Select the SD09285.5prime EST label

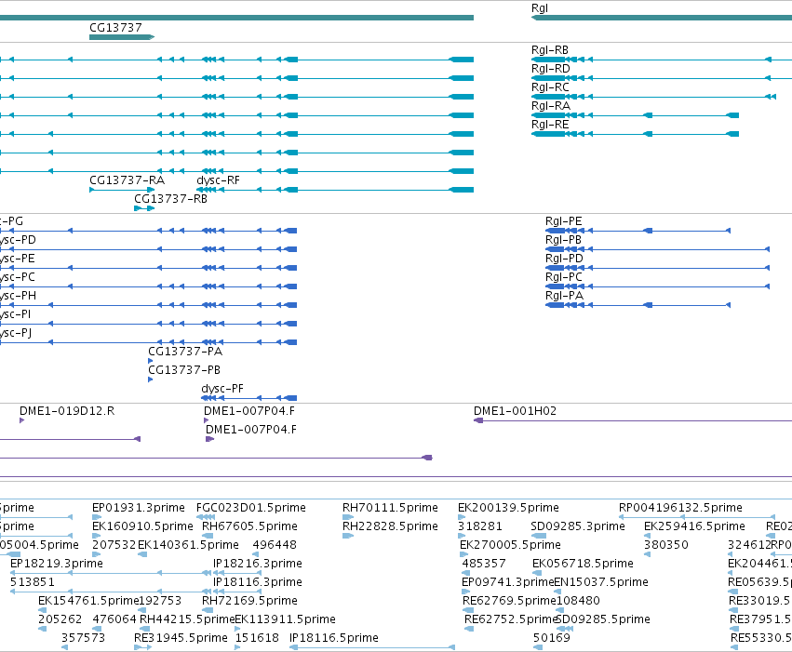602,619
